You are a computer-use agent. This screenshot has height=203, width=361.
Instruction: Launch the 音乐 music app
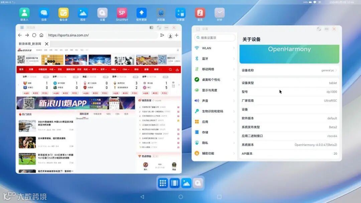coord(200,13)
